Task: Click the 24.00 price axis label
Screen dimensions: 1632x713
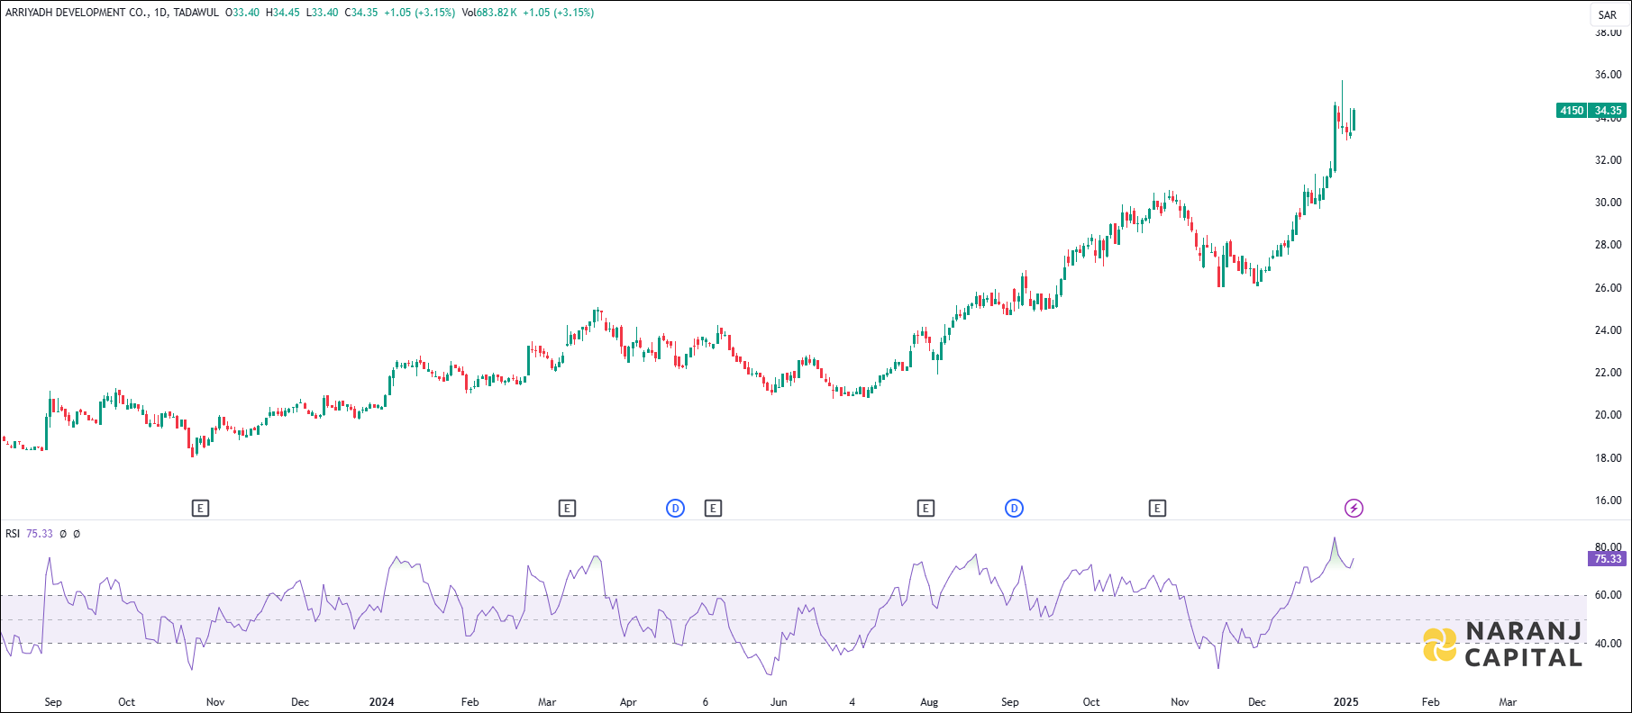Action: point(1608,330)
